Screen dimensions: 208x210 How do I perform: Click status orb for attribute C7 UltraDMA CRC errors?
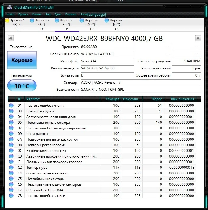pyautogui.click(x=11, y=190)
